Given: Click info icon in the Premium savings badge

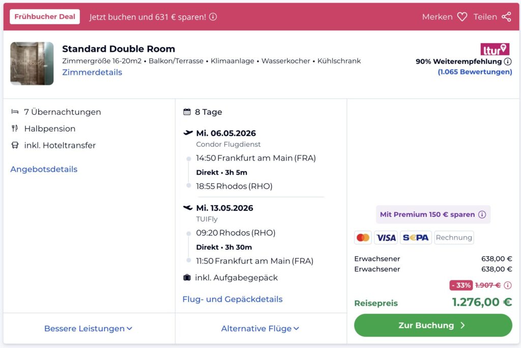Looking at the screenshot, I should click(x=482, y=214).
